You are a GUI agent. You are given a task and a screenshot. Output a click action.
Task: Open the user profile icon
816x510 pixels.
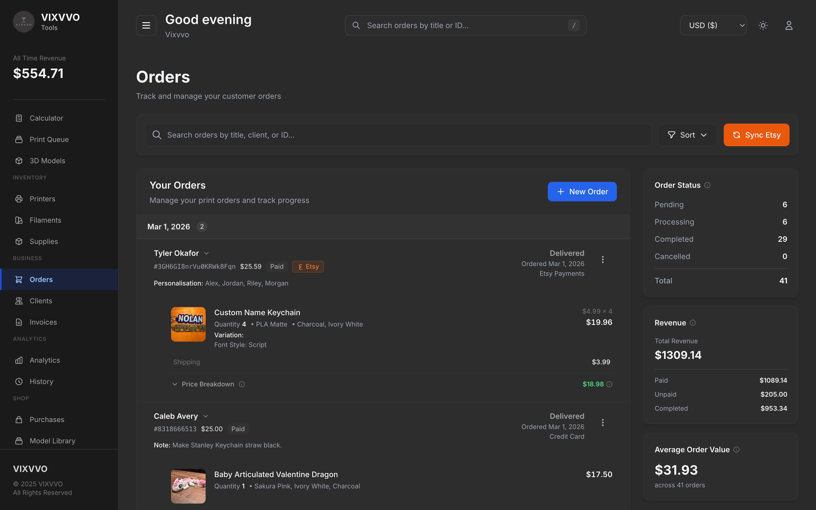pos(789,25)
